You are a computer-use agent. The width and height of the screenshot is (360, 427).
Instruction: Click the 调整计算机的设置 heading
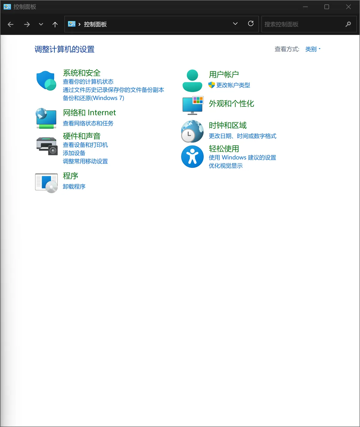64,49
